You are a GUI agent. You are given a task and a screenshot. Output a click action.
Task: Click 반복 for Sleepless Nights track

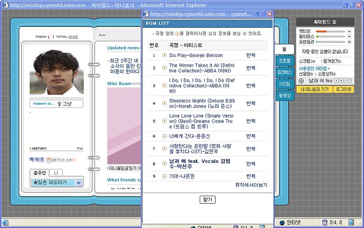(251, 103)
